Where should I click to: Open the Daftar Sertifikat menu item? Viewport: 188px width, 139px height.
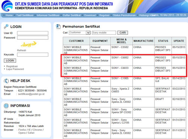(72, 15)
